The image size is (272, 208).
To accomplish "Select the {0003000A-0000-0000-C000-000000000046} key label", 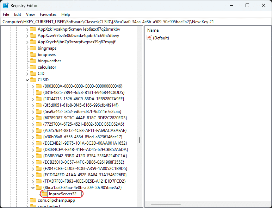I will click(83, 86).
